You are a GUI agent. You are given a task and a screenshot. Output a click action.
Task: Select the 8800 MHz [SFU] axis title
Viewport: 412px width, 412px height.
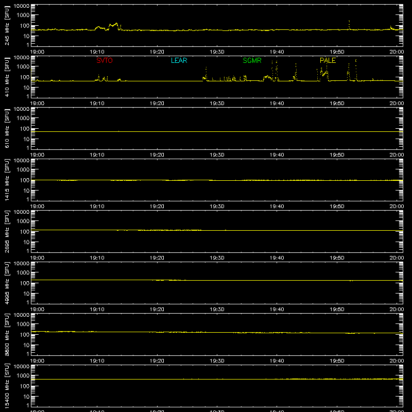[x=7, y=335]
